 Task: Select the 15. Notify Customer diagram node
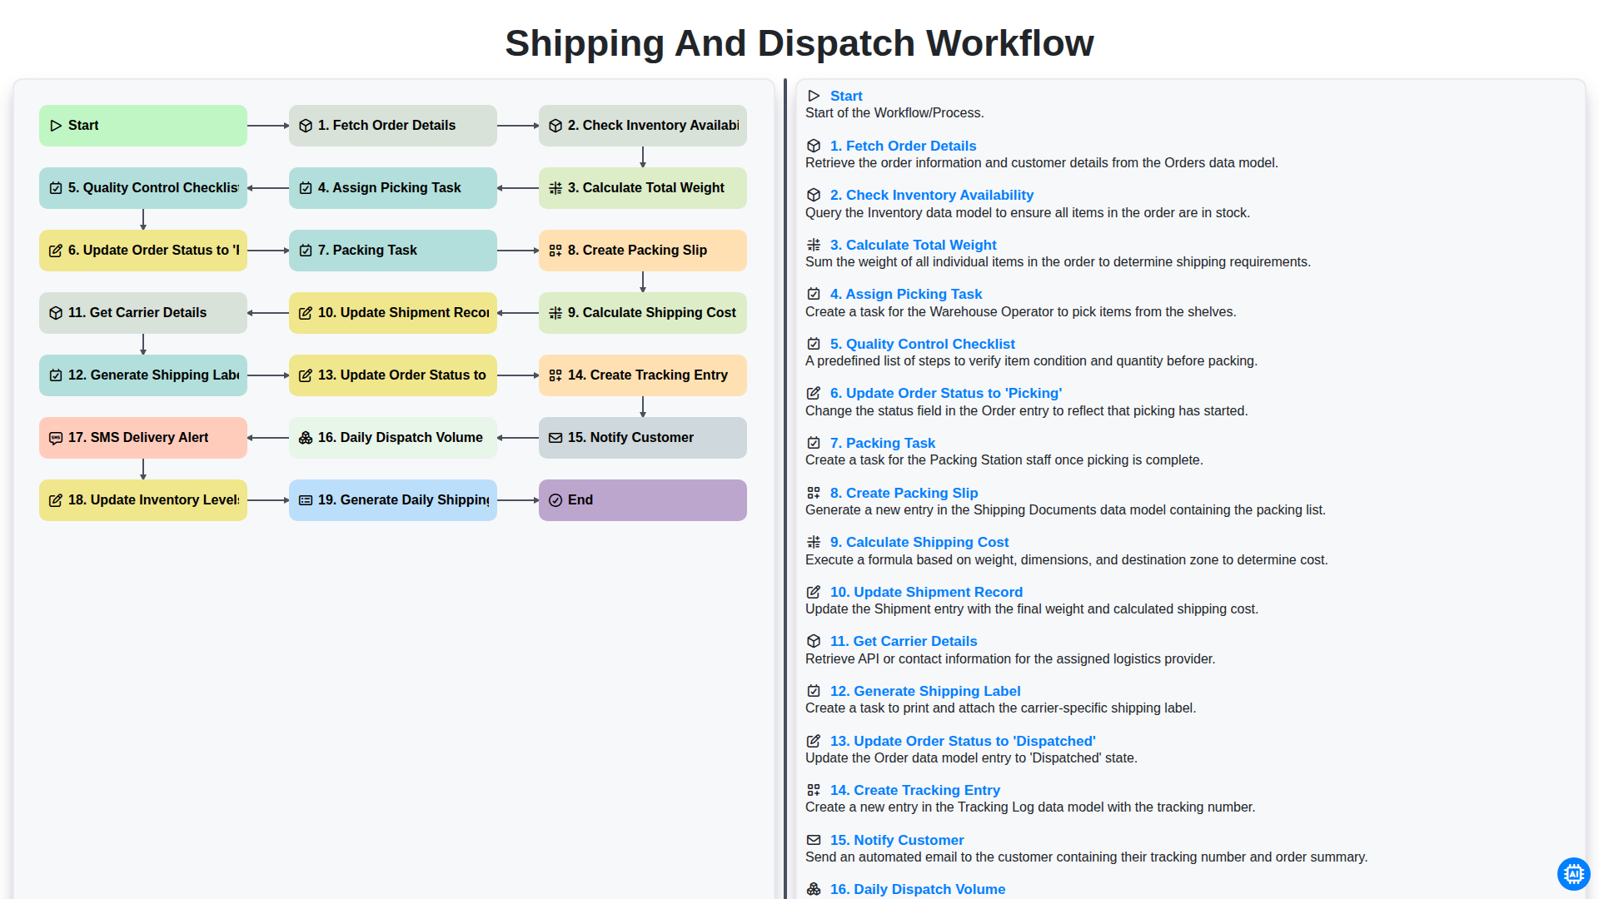pyautogui.click(x=643, y=438)
